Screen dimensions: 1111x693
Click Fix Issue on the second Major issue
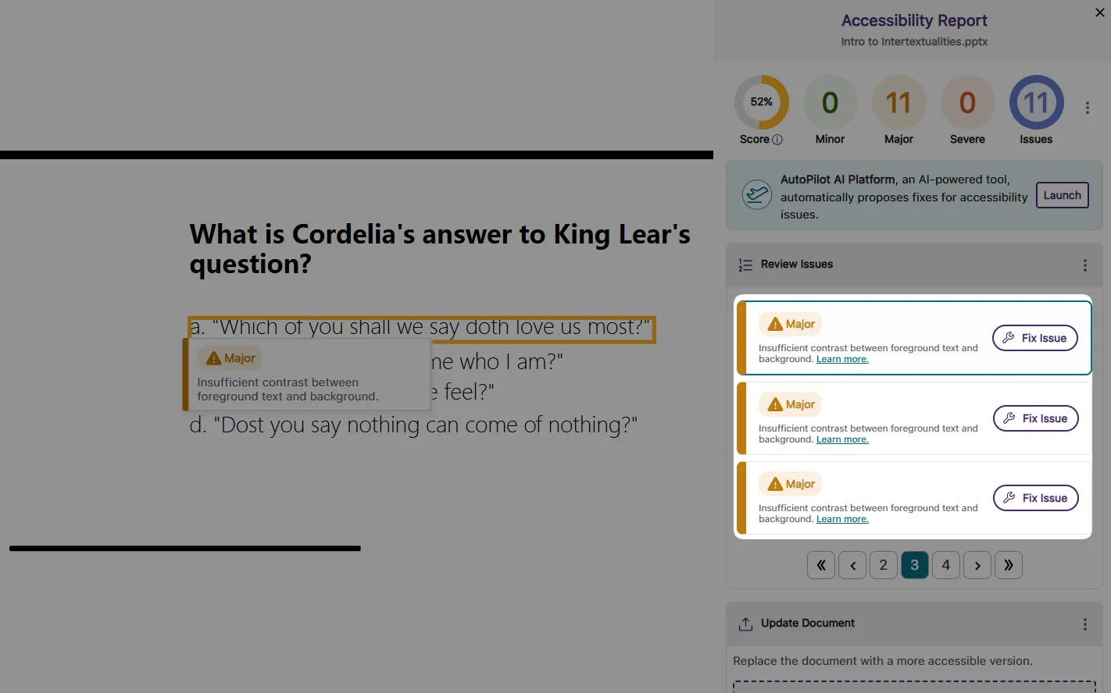pos(1035,418)
